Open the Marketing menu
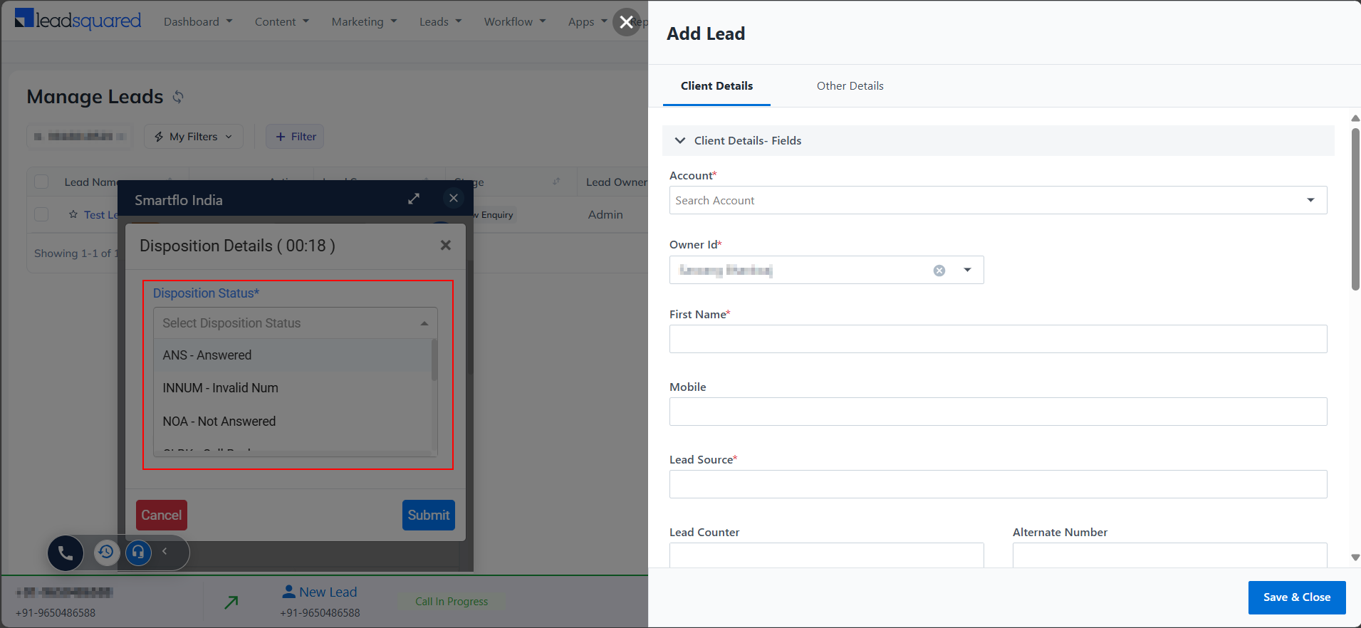The image size is (1361, 628). (x=364, y=21)
